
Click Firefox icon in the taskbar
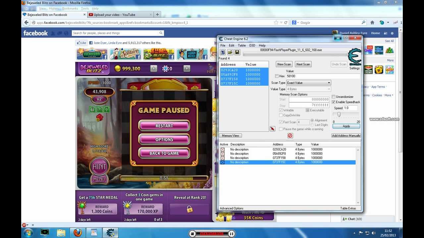[x=78, y=233]
